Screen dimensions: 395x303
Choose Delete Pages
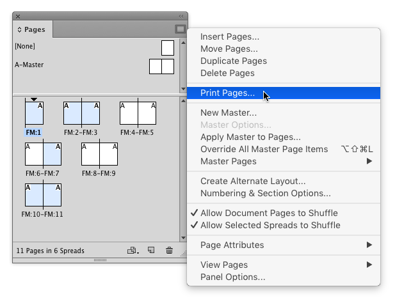click(284, 73)
